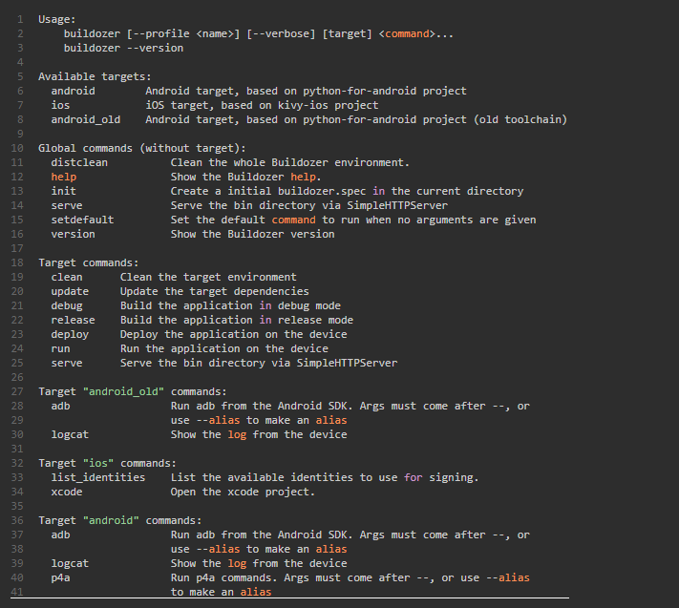
Task: Click 'to make an alias' on line 41
Action: [221, 592]
